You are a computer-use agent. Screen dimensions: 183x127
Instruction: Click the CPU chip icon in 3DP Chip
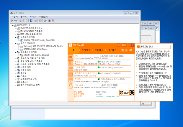pyautogui.click(x=71, y=56)
